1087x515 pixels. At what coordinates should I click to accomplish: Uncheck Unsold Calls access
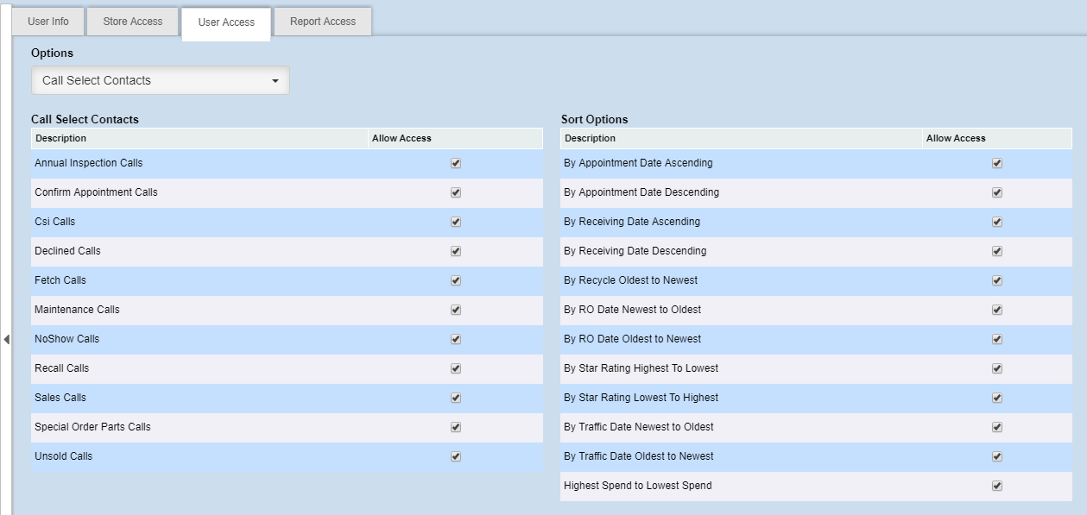coord(456,456)
